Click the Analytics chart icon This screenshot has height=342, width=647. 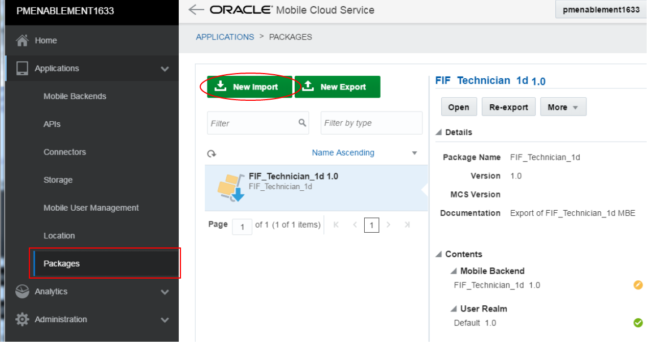coord(22,291)
